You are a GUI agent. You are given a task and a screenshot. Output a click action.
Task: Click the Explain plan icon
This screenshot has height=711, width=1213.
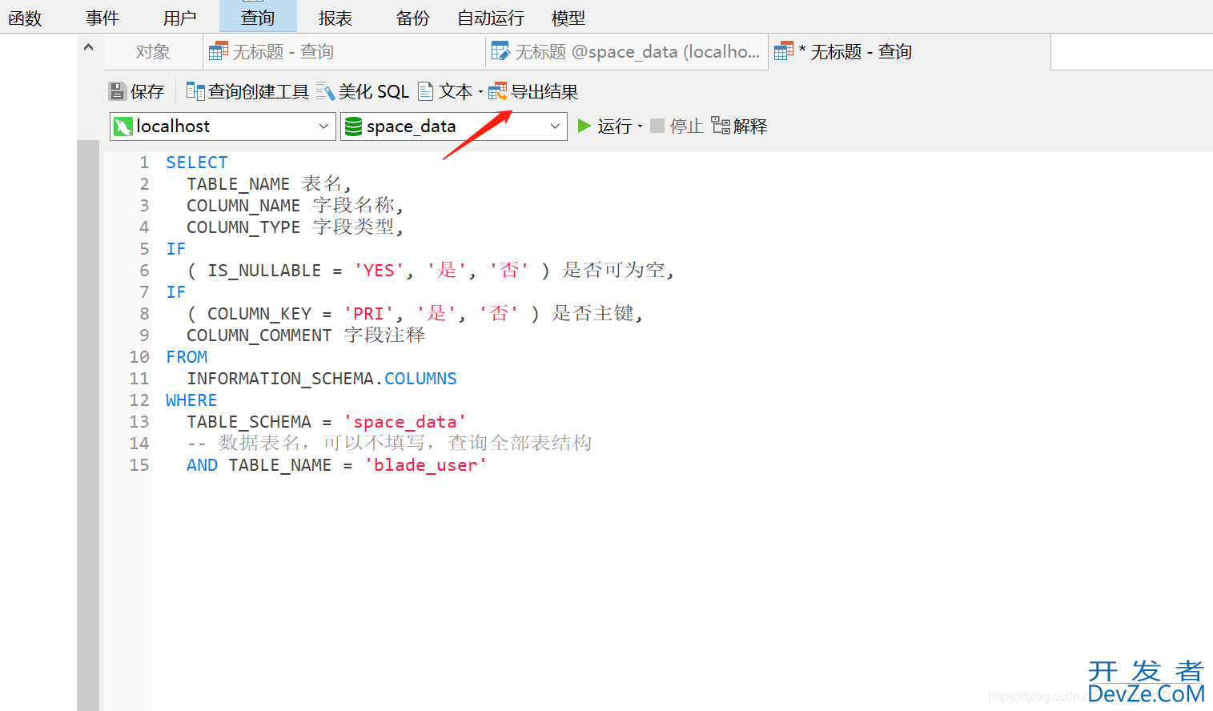tap(721, 126)
